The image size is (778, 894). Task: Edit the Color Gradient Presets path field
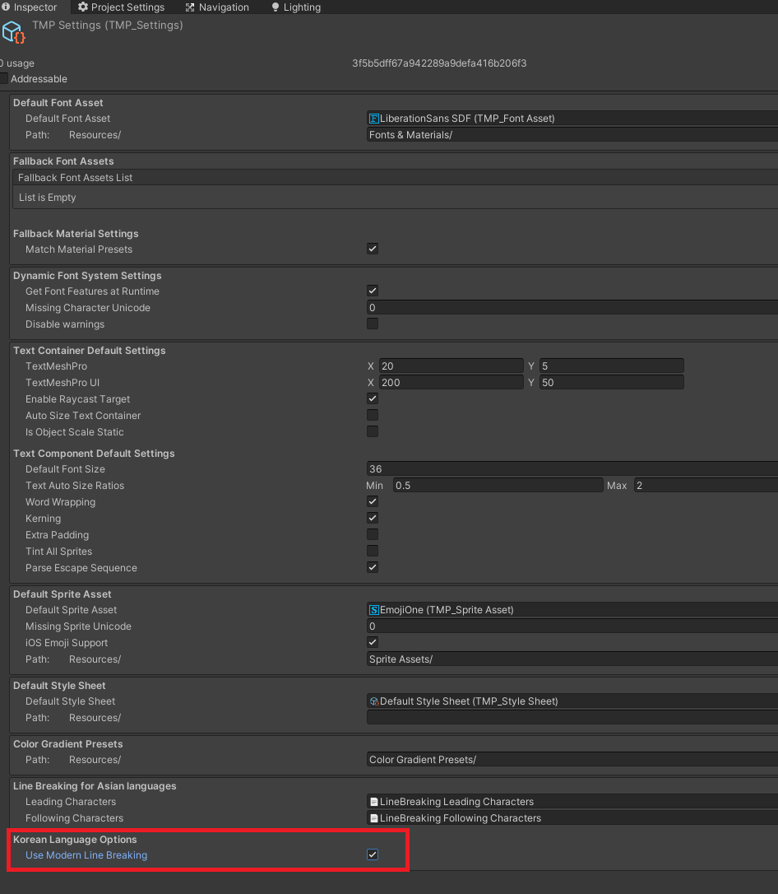coord(572,760)
